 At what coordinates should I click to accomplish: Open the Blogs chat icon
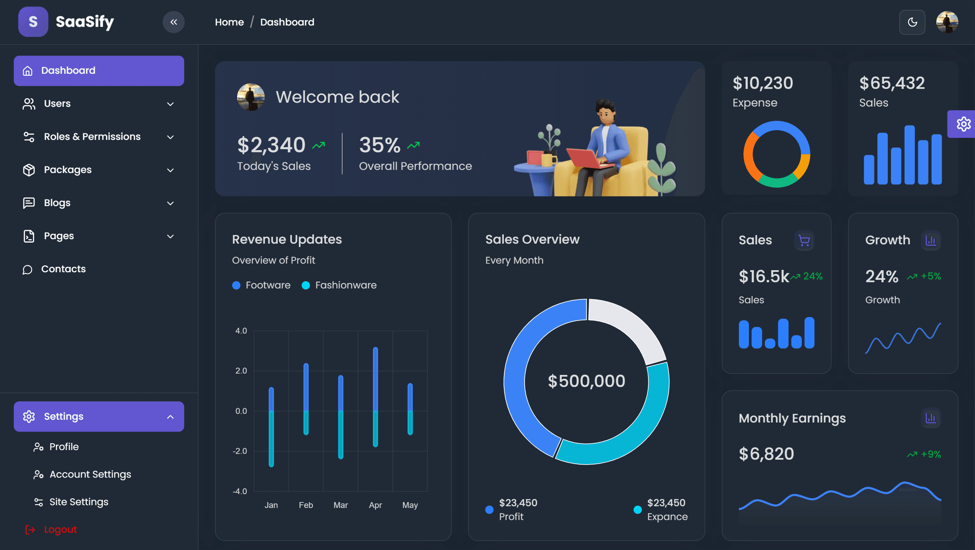tap(29, 203)
